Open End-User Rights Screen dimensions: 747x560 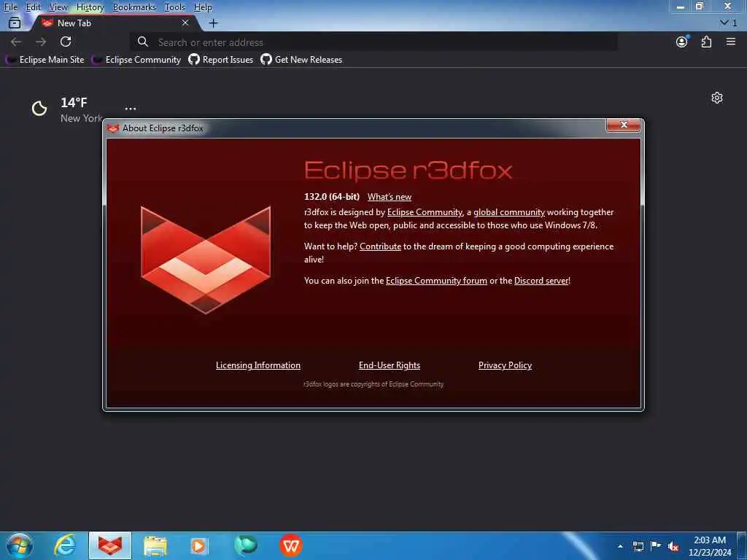click(x=390, y=365)
